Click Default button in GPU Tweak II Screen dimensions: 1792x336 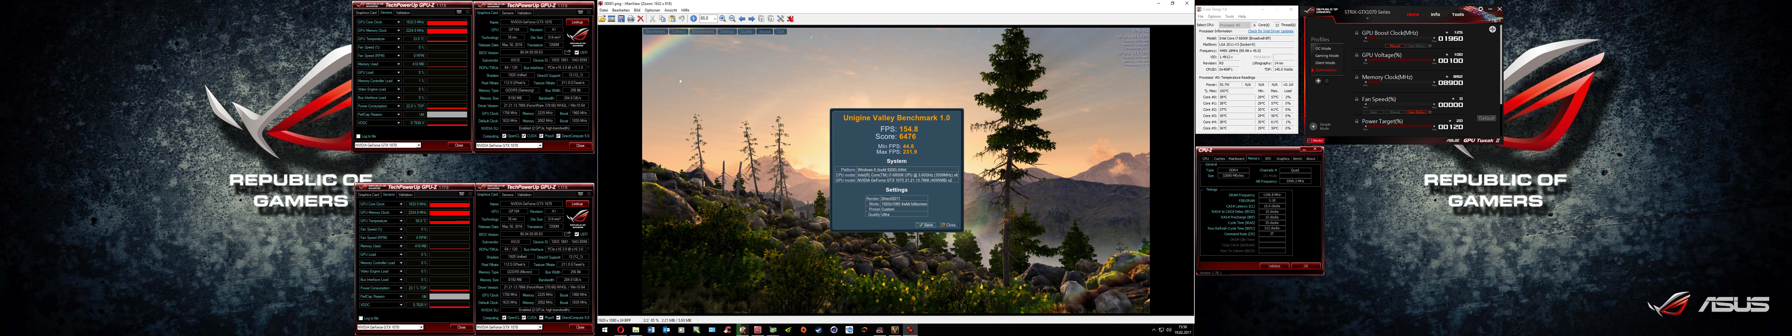(1486, 118)
